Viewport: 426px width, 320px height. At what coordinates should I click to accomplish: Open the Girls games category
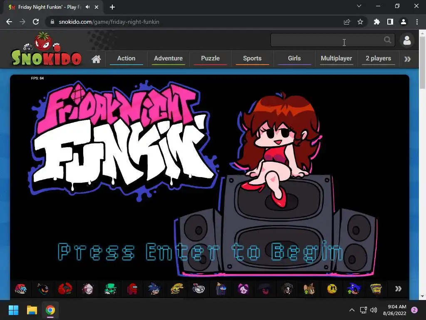pos(294,58)
